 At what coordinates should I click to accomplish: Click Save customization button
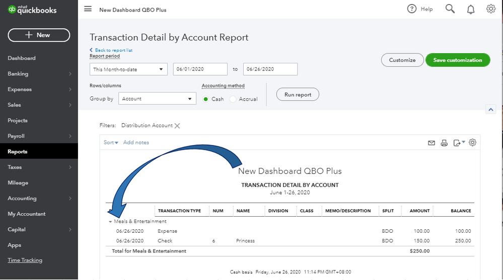457,60
